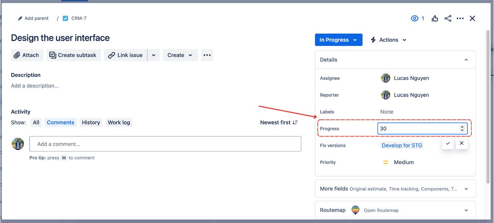Click the Attach paperclip icon

pos(19,55)
